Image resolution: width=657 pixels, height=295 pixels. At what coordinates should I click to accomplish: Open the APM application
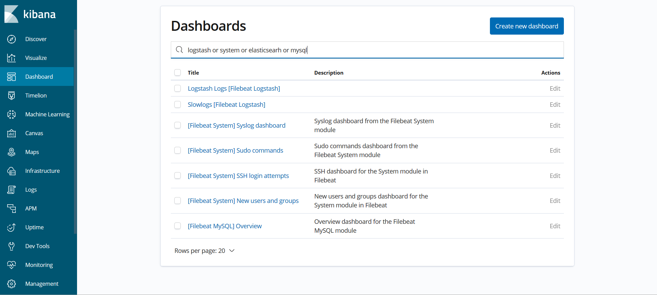click(x=30, y=208)
